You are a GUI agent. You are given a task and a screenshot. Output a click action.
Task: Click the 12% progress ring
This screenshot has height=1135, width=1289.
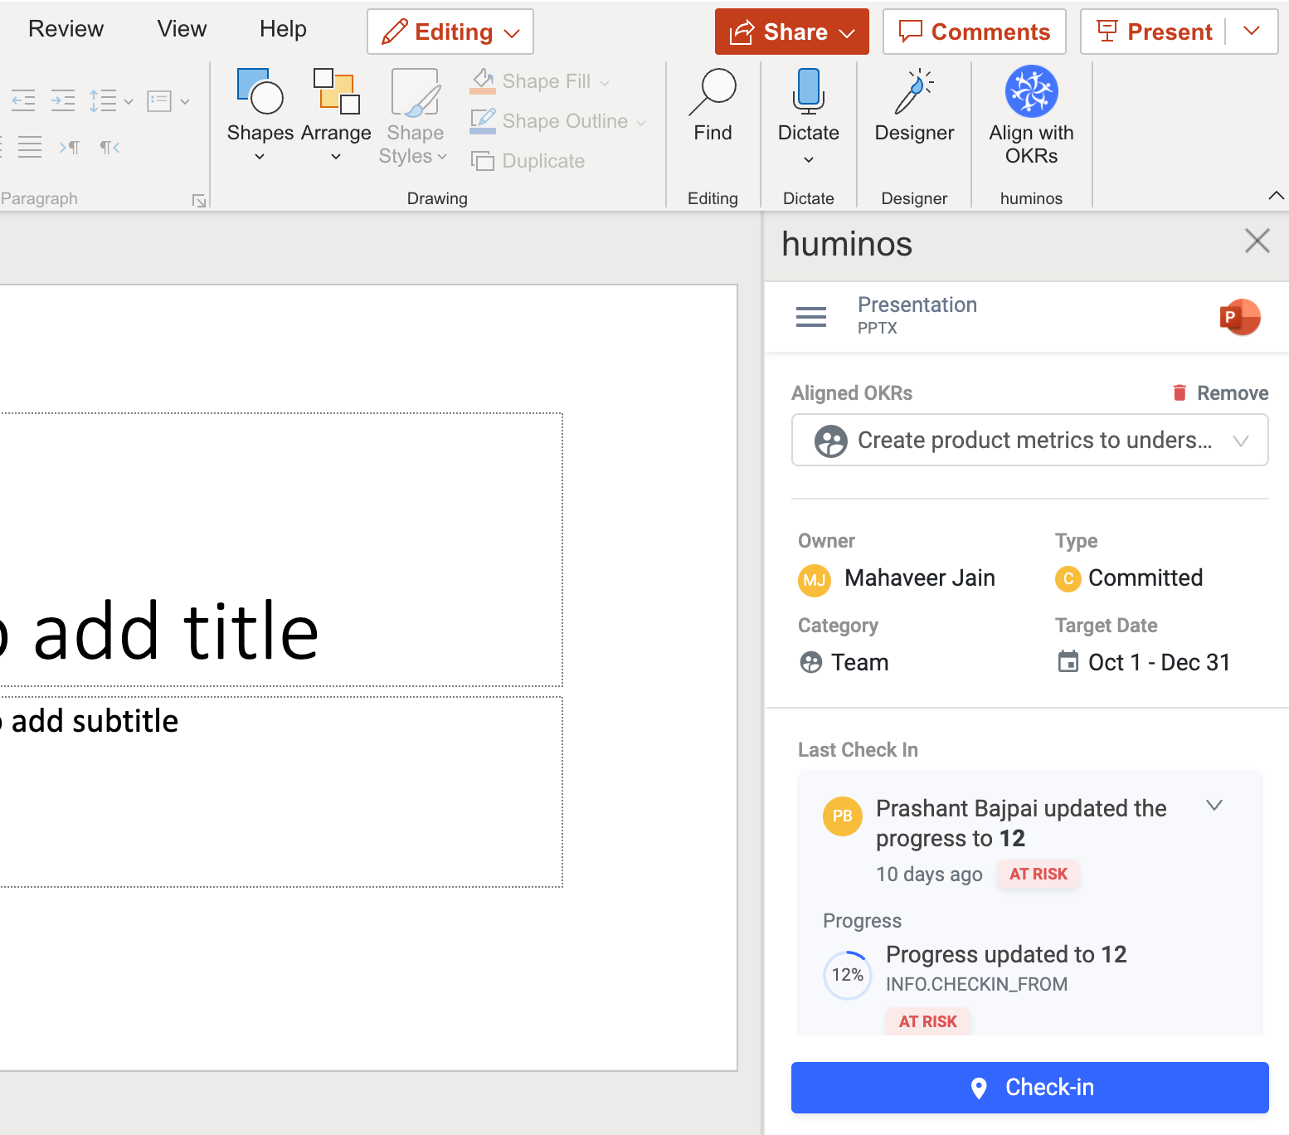[848, 975]
